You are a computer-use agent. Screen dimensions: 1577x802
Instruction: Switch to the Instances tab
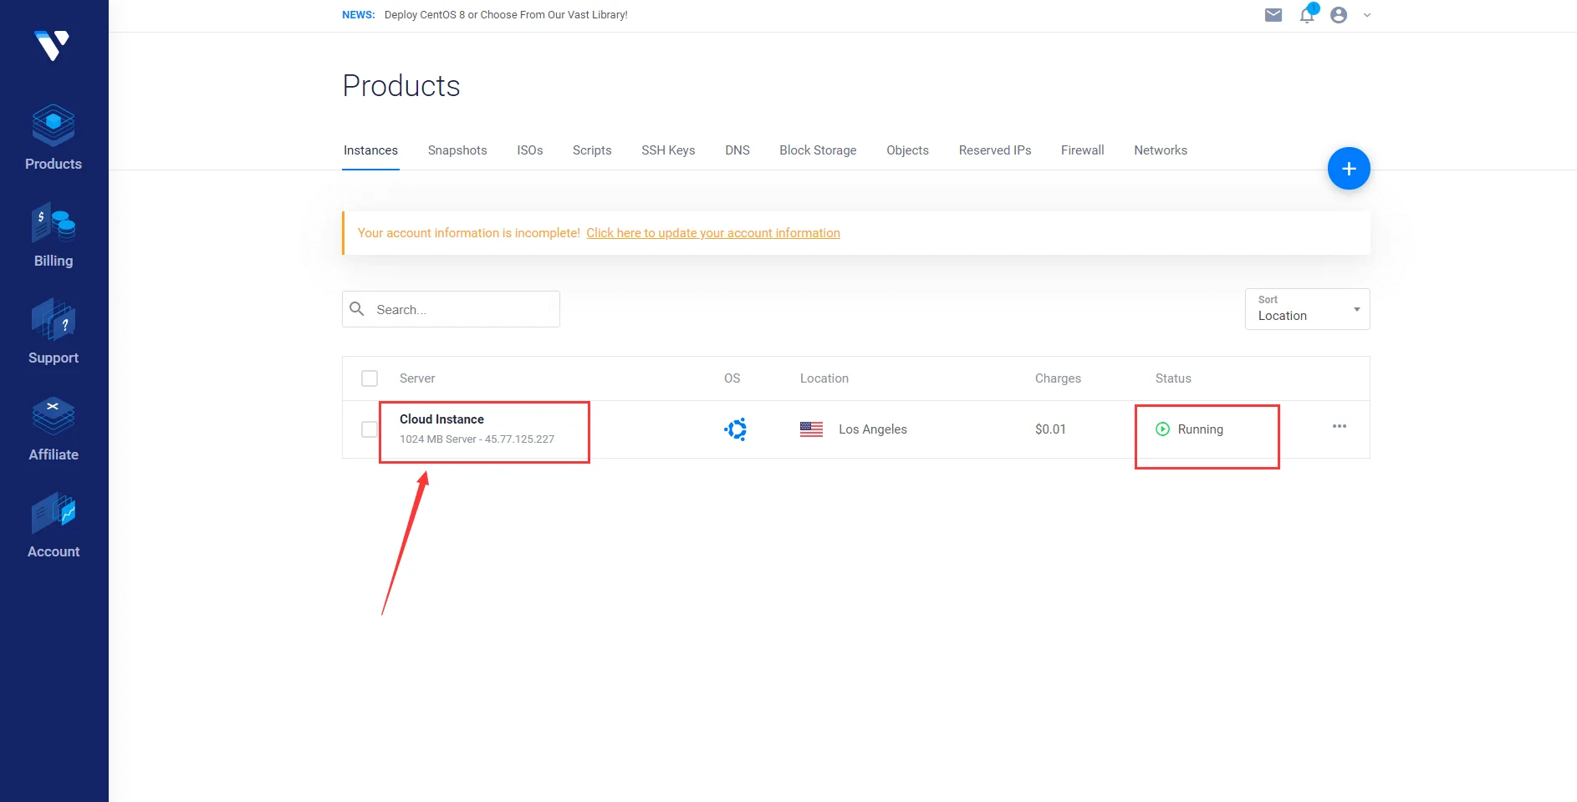370,150
